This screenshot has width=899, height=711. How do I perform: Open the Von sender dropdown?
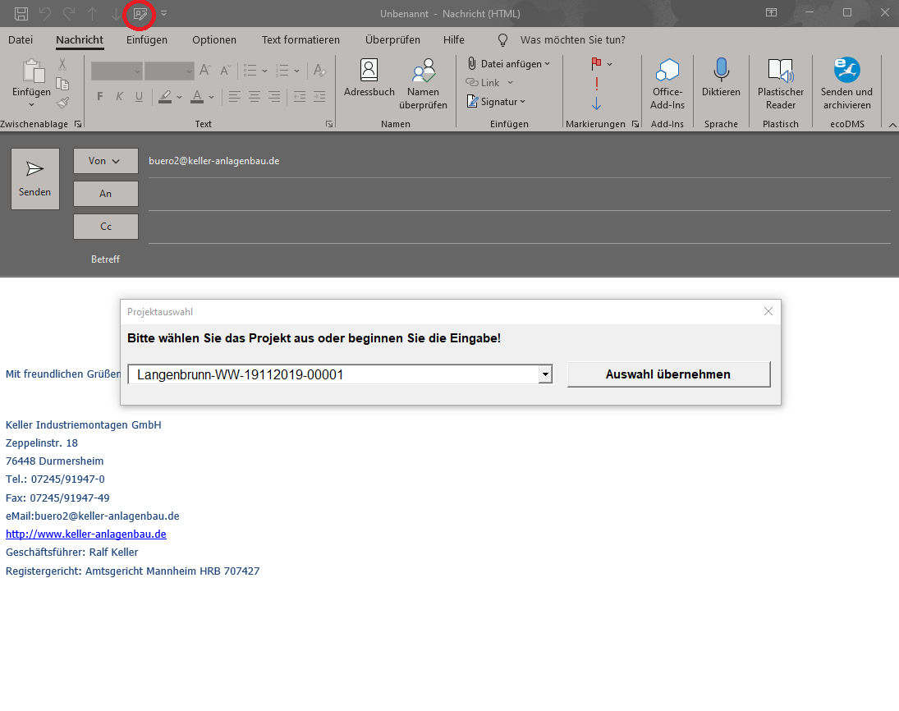[x=105, y=161]
